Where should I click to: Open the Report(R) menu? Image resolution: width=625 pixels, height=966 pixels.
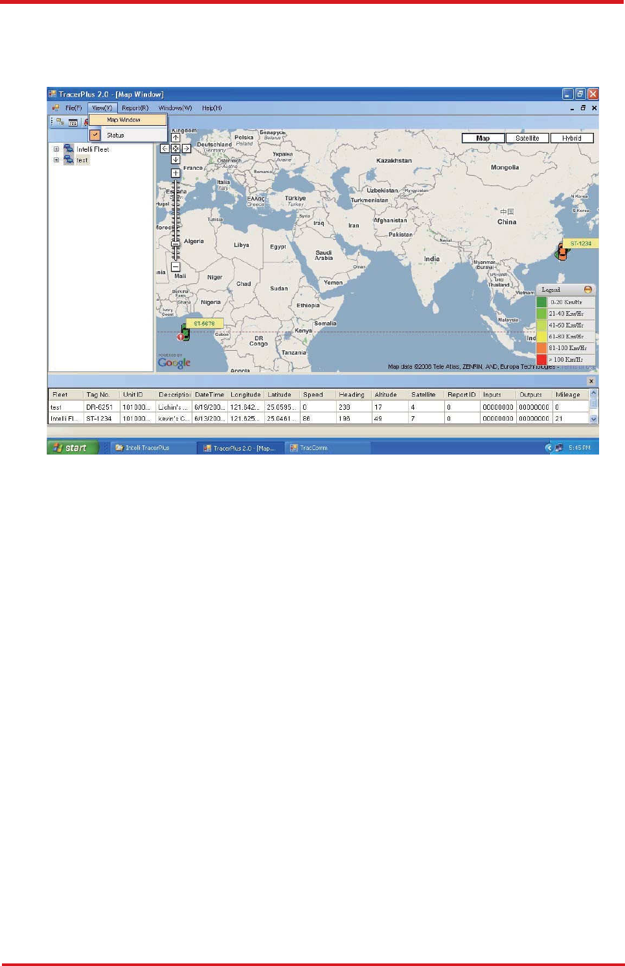tap(135, 108)
